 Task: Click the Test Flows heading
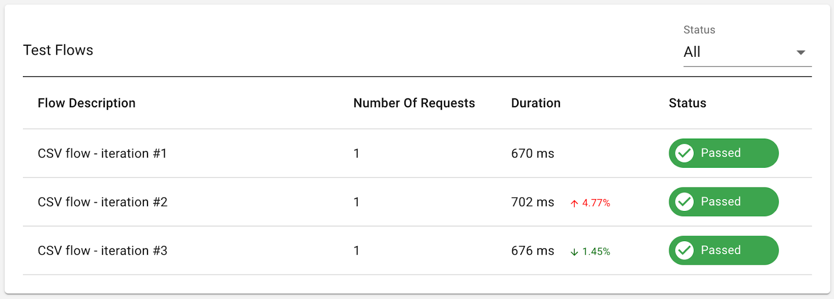[58, 50]
